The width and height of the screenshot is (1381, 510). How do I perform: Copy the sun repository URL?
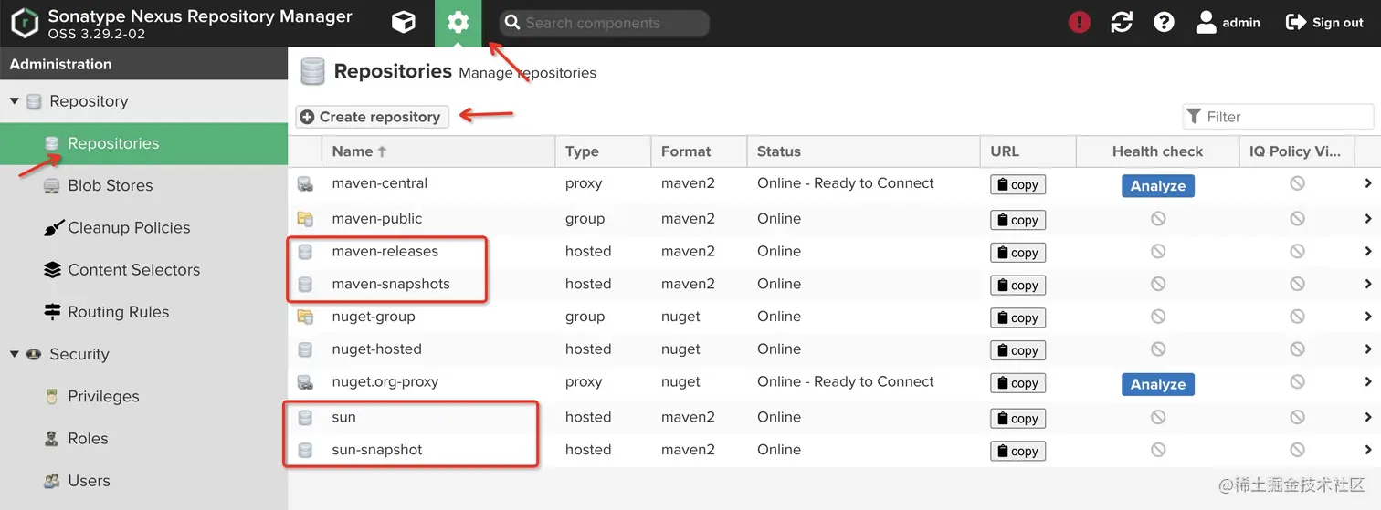[1017, 419]
